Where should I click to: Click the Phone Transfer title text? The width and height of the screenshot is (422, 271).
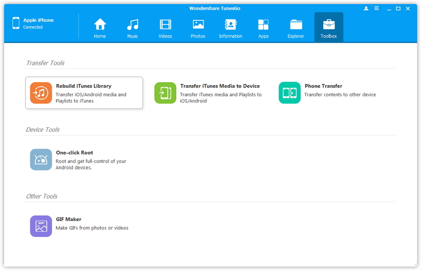pyautogui.click(x=323, y=86)
